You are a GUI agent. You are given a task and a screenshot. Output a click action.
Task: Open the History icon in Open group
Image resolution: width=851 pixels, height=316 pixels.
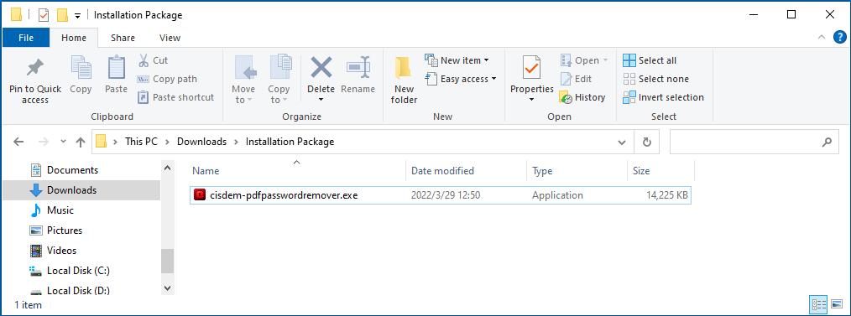tap(566, 97)
